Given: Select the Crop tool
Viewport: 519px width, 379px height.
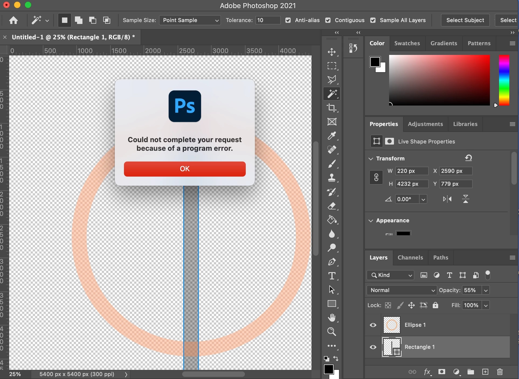Looking at the screenshot, I should click(332, 108).
